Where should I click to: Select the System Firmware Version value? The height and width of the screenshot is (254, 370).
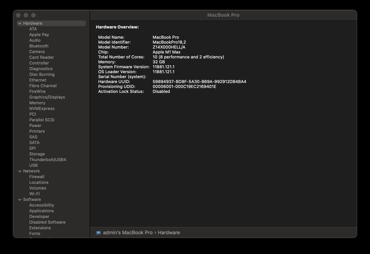[x=164, y=67]
